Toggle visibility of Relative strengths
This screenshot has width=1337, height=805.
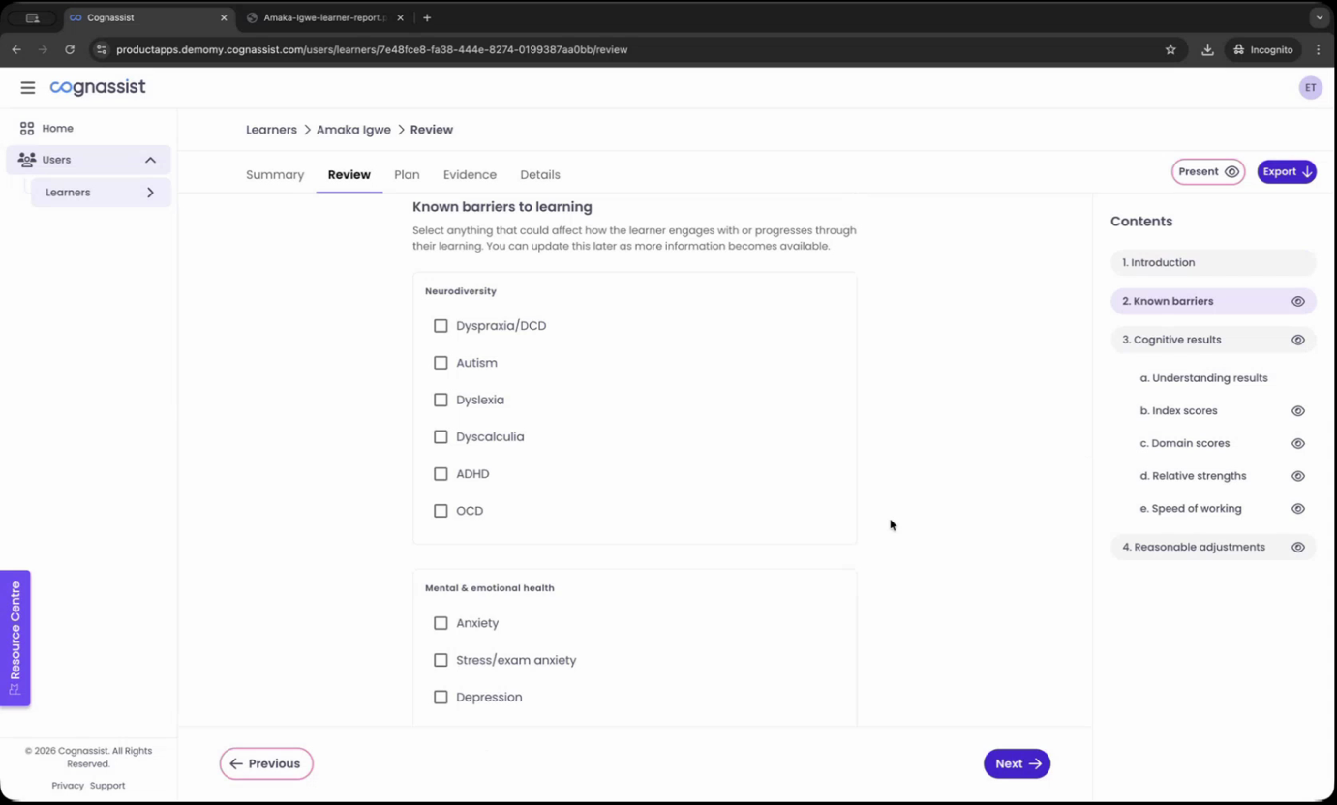(1298, 476)
